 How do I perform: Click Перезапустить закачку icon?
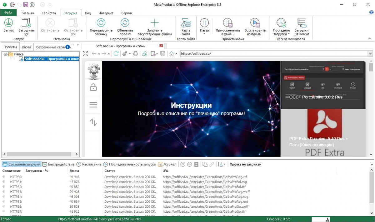tap(101, 22)
